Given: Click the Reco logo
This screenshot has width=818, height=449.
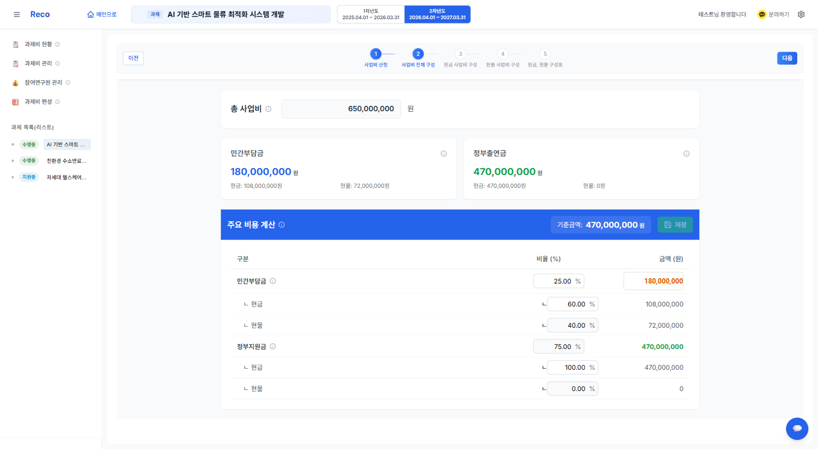Looking at the screenshot, I should [40, 14].
